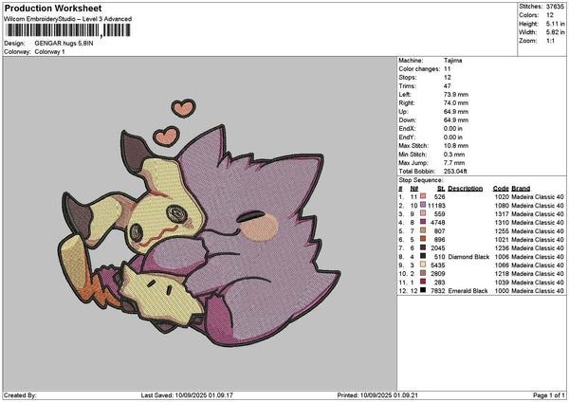Click the Printed timestamp
Image resolution: width=569 pixels, height=402 pixels.
377,395
